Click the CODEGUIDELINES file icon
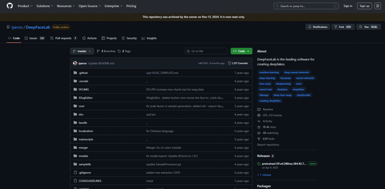This screenshot has height=189, width=385. (x=75, y=181)
